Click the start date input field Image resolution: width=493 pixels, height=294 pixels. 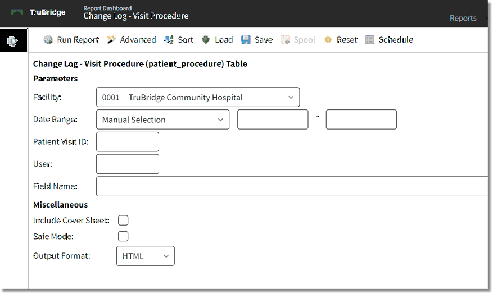(273, 120)
